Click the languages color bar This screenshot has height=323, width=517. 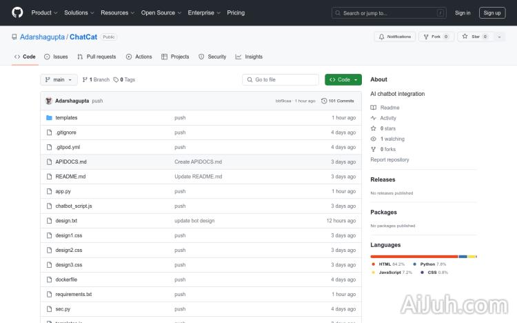pos(423,256)
